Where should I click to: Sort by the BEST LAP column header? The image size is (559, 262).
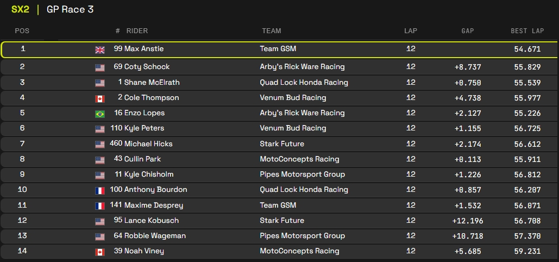[x=527, y=31]
